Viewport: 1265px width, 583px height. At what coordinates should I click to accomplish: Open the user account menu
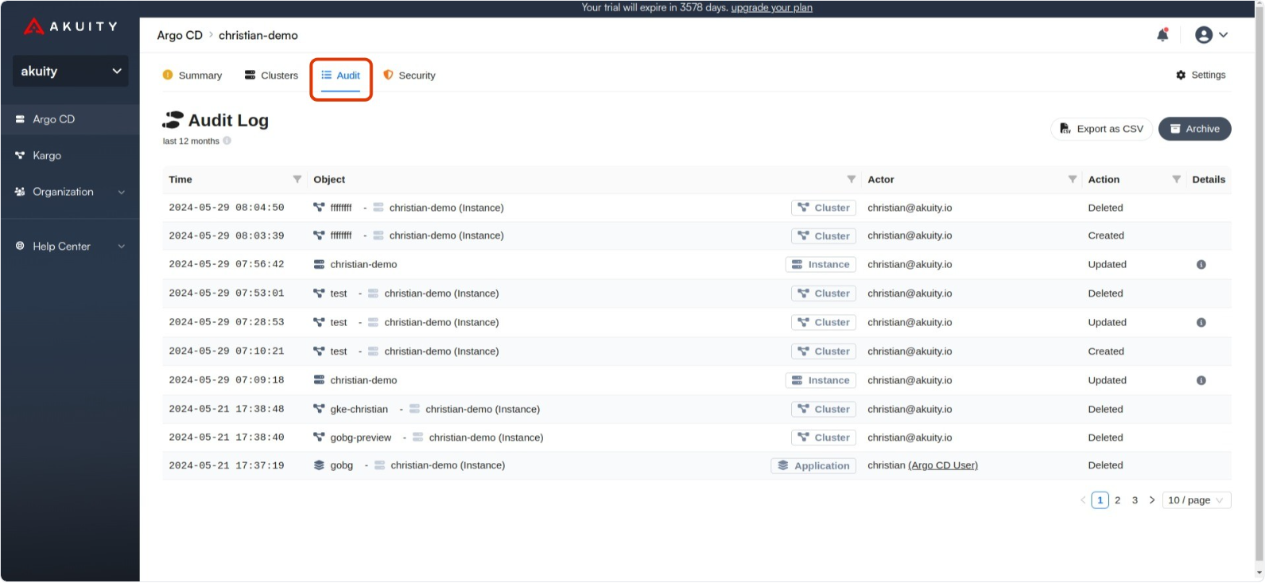1212,35
